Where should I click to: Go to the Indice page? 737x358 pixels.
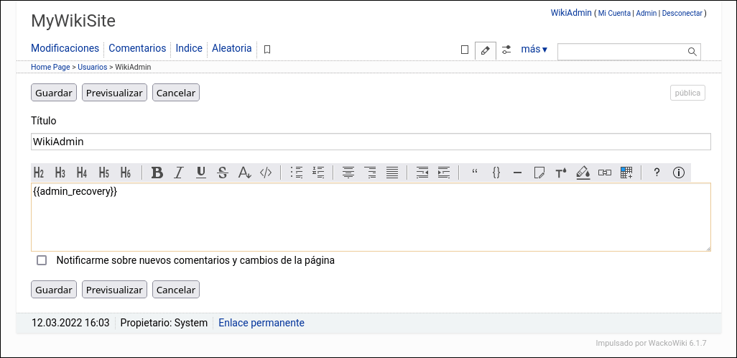189,48
